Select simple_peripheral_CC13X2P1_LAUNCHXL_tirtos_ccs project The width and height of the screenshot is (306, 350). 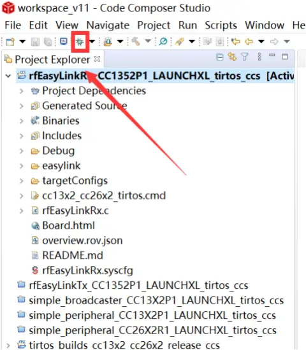coord(152,316)
